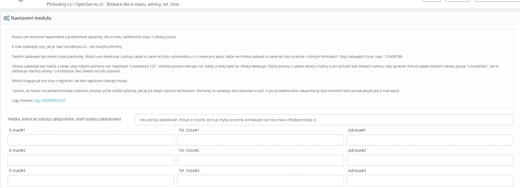Focus the E-mail#1 input field
Viewport: 520px width, 188px height.
[91, 140]
